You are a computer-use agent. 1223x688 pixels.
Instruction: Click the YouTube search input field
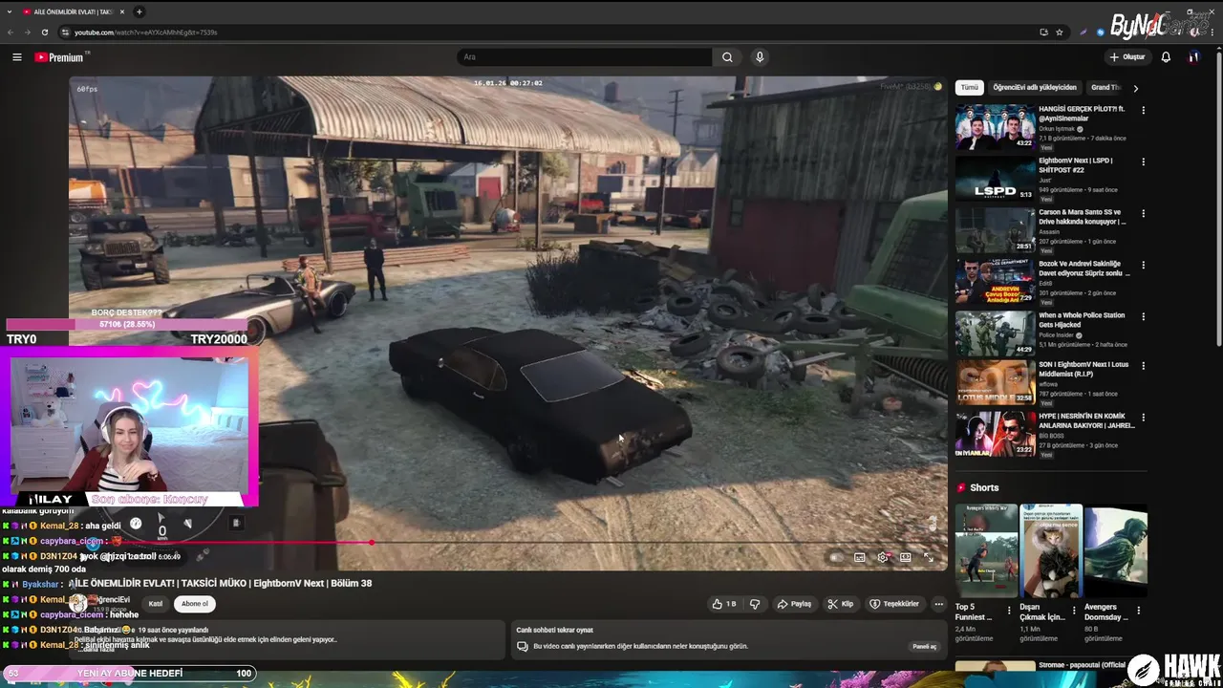(x=584, y=57)
